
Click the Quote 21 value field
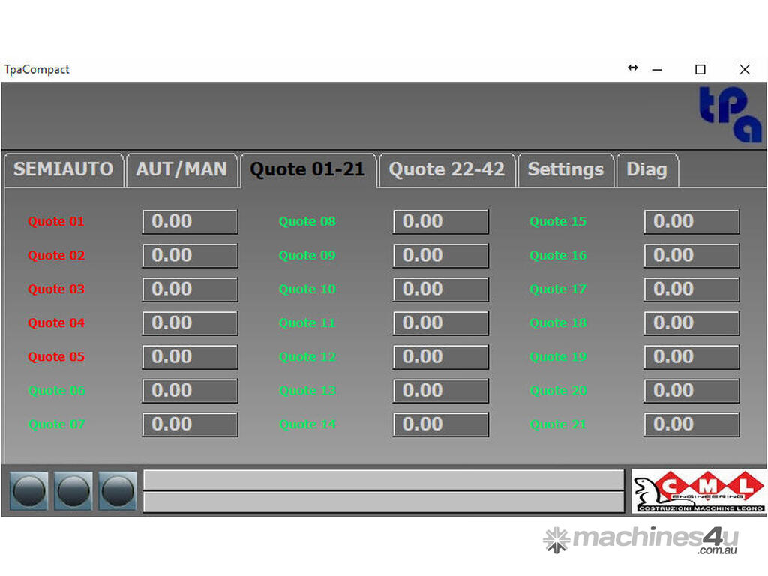tap(691, 424)
